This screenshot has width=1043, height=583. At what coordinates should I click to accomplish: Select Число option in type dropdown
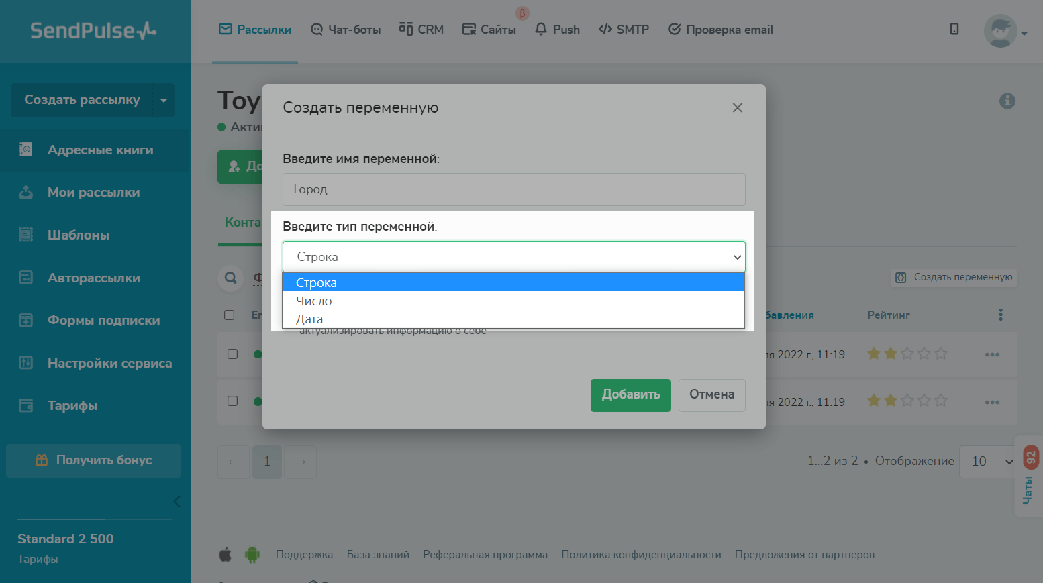pos(314,301)
